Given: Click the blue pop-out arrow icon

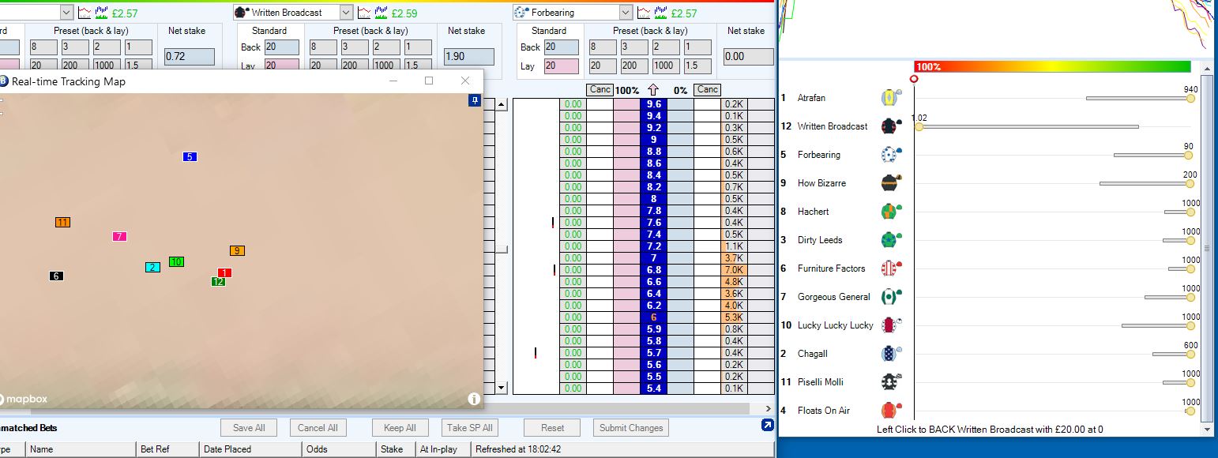Looking at the screenshot, I should coord(766,426).
